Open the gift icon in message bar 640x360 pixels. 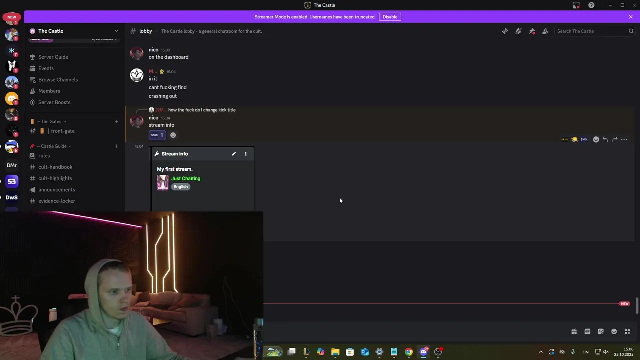coord(574,331)
